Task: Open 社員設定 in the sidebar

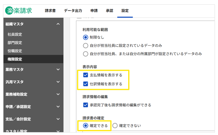Action: click(15, 35)
